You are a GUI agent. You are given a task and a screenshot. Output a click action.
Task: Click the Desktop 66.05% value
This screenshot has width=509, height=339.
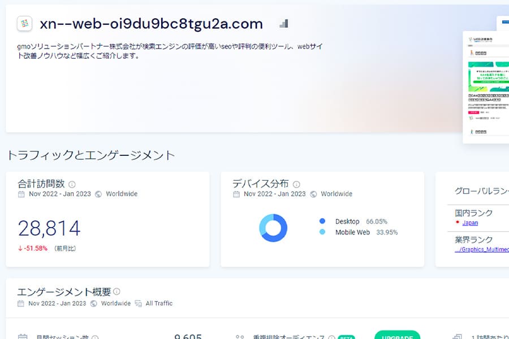point(377,221)
